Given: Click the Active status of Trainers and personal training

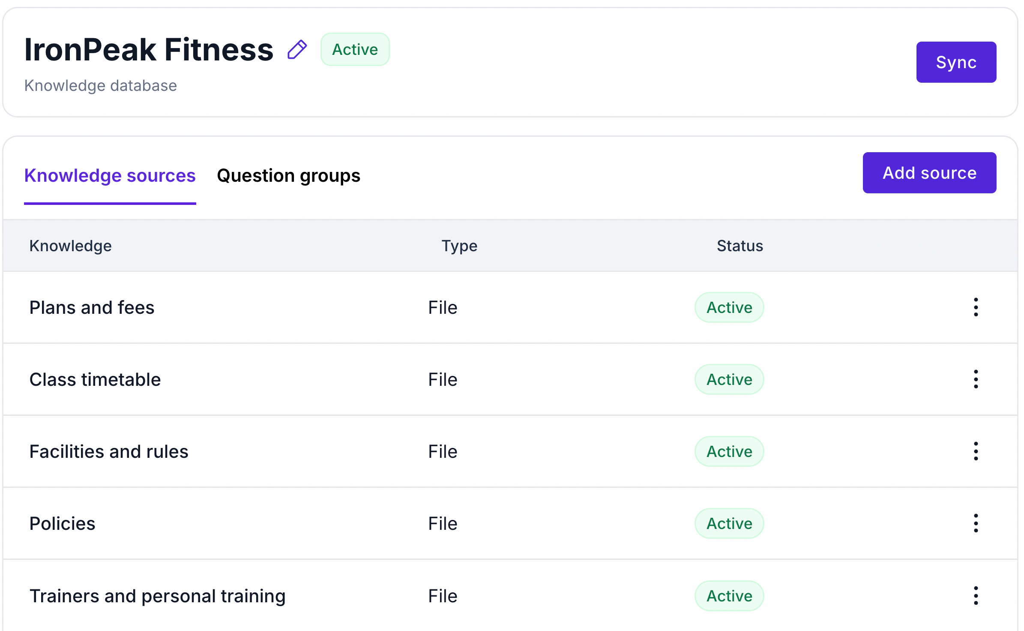Looking at the screenshot, I should click(729, 596).
